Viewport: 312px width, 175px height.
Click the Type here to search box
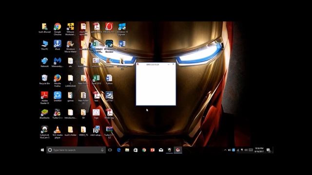[76, 150]
